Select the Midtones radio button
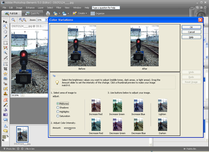Image resolution: width=209 pixels, height=152 pixels. tap(58, 104)
